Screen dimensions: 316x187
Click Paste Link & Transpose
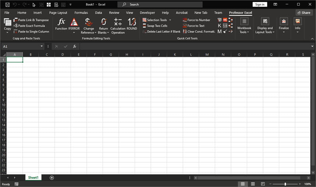(31, 20)
